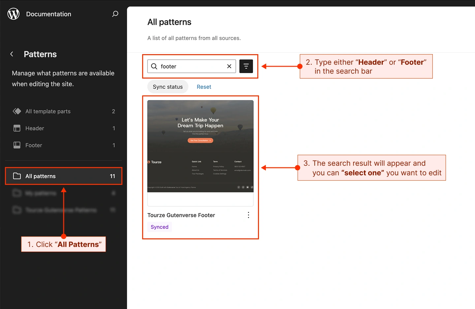
Task: Select Header in the sidebar list
Action: coord(35,128)
